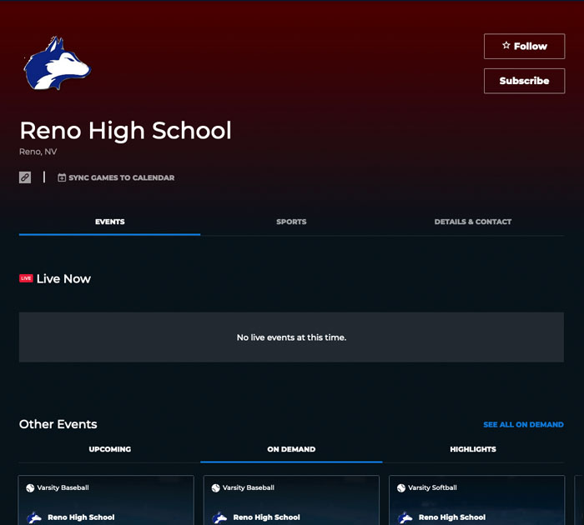Viewport: 584px width, 525px height.
Task: Select the ON DEMAND tab
Action: (x=291, y=449)
